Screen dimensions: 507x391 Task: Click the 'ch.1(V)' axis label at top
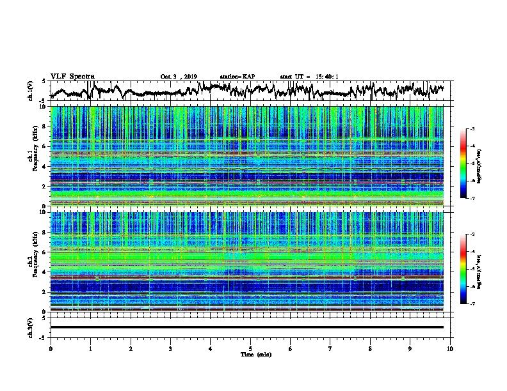tap(31, 91)
